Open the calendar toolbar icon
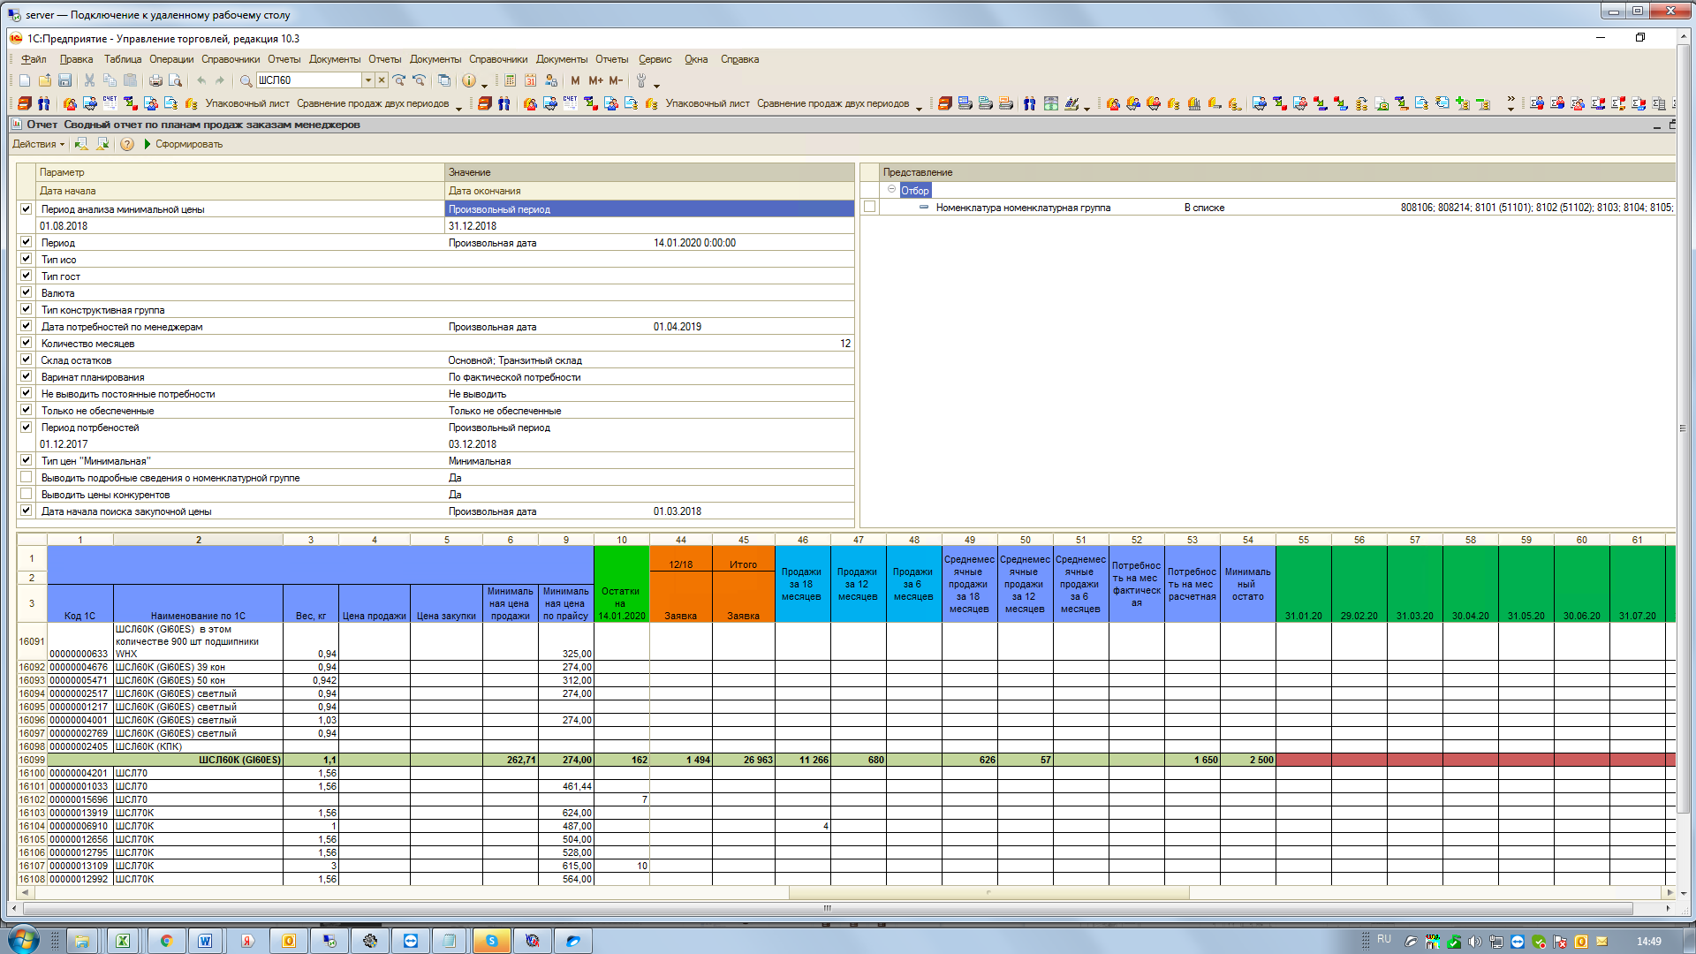1696x954 pixels. click(531, 80)
